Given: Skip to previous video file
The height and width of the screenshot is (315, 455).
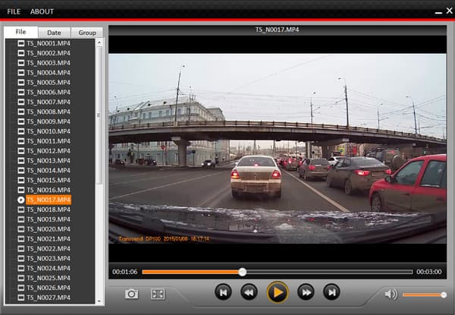Looking at the screenshot, I should point(223,292).
